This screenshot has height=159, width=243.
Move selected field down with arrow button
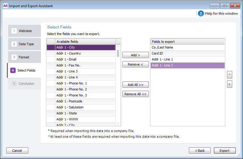(229, 84)
